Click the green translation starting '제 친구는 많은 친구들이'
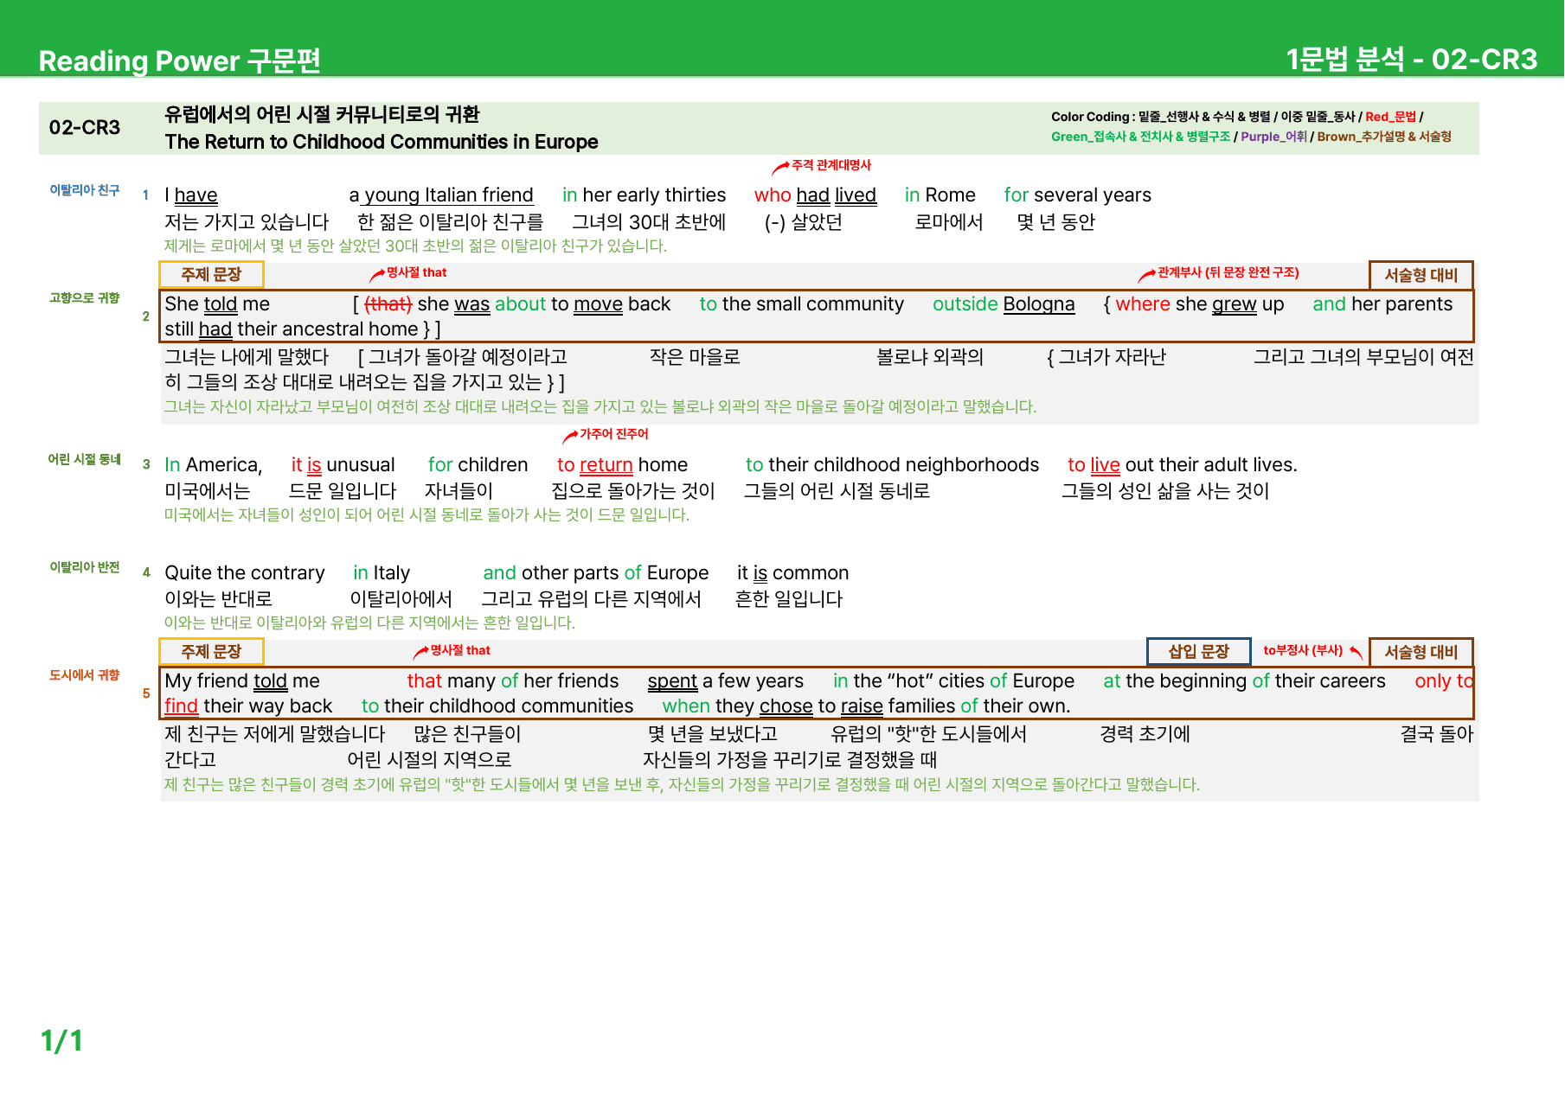Viewport: 1565px width, 1105px height. pos(683,785)
